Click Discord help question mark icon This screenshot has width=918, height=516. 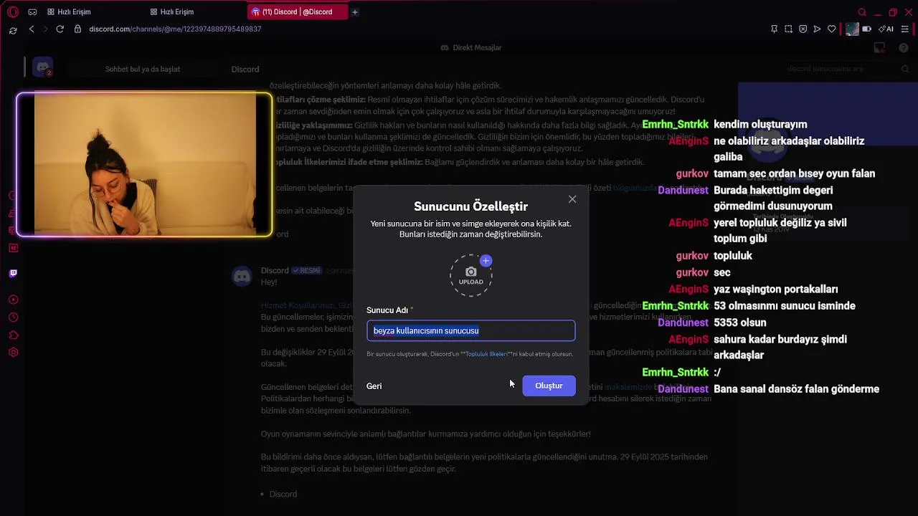(904, 48)
